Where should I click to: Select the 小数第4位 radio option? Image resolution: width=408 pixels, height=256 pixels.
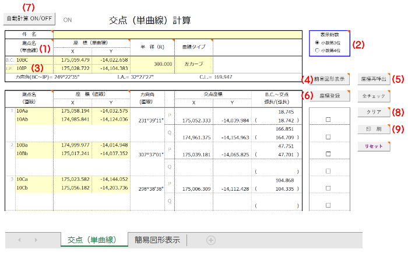pyautogui.click(x=318, y=51)
